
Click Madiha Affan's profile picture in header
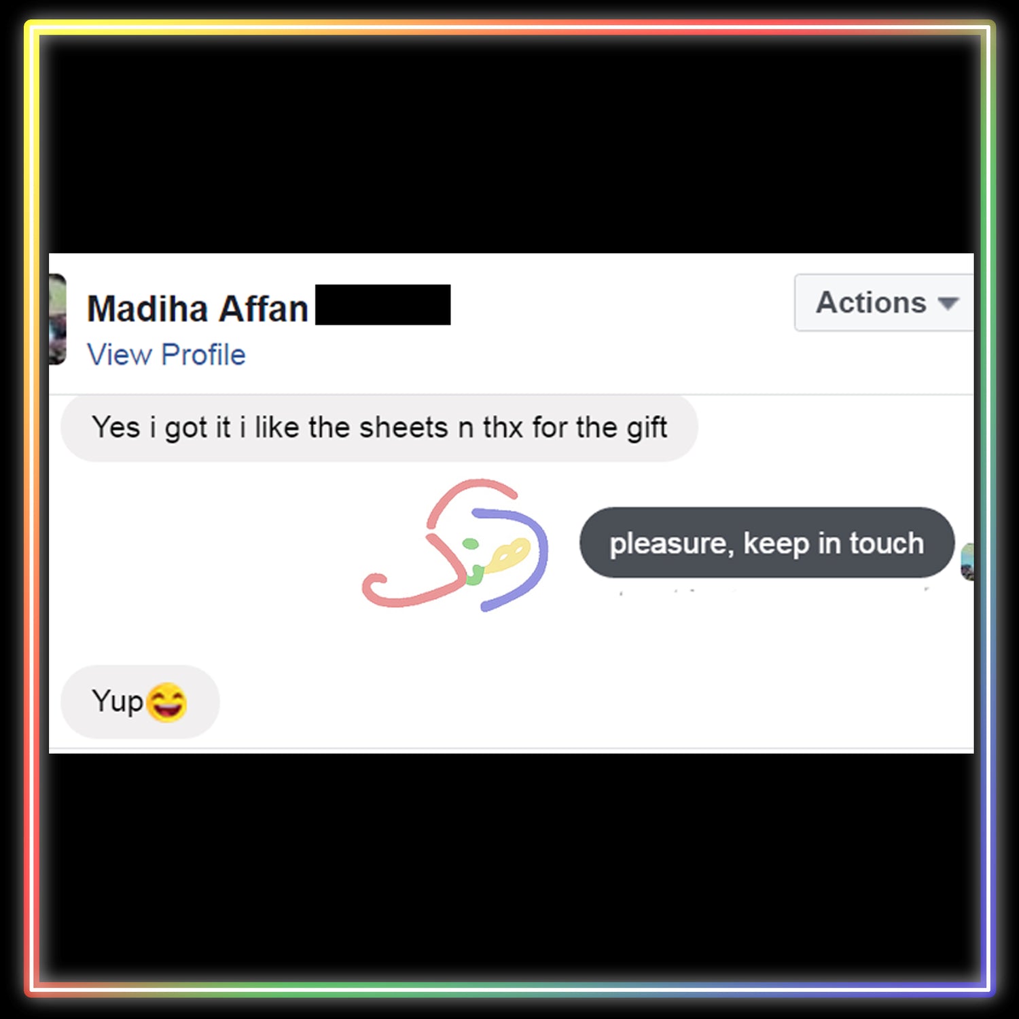[x=58, y=319]
